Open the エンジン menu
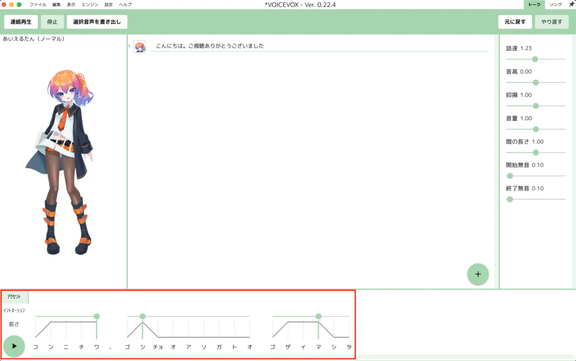This screenshot has height=361, width=576. tap(90, 5)
